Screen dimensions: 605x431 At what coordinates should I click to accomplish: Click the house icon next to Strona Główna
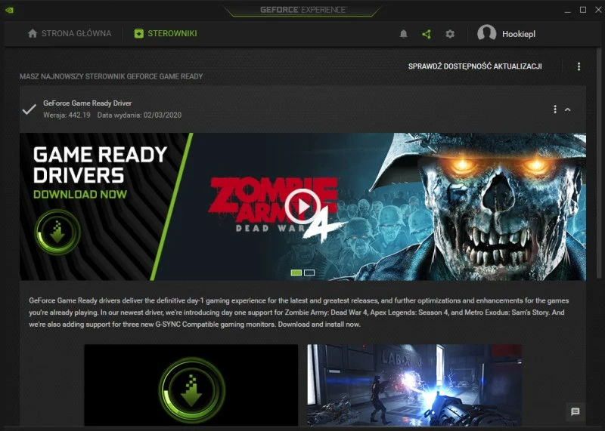33,33
